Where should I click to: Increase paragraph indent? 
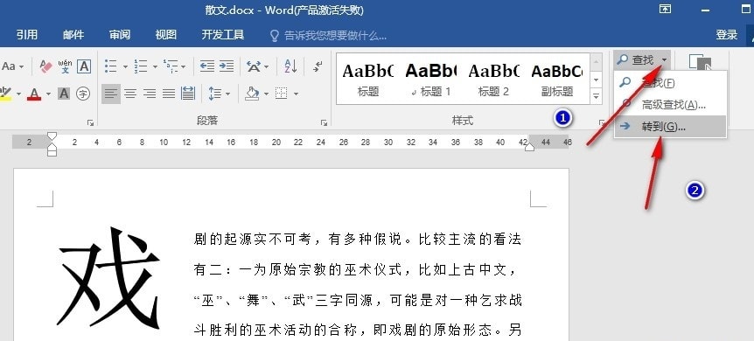pos(226,66)
